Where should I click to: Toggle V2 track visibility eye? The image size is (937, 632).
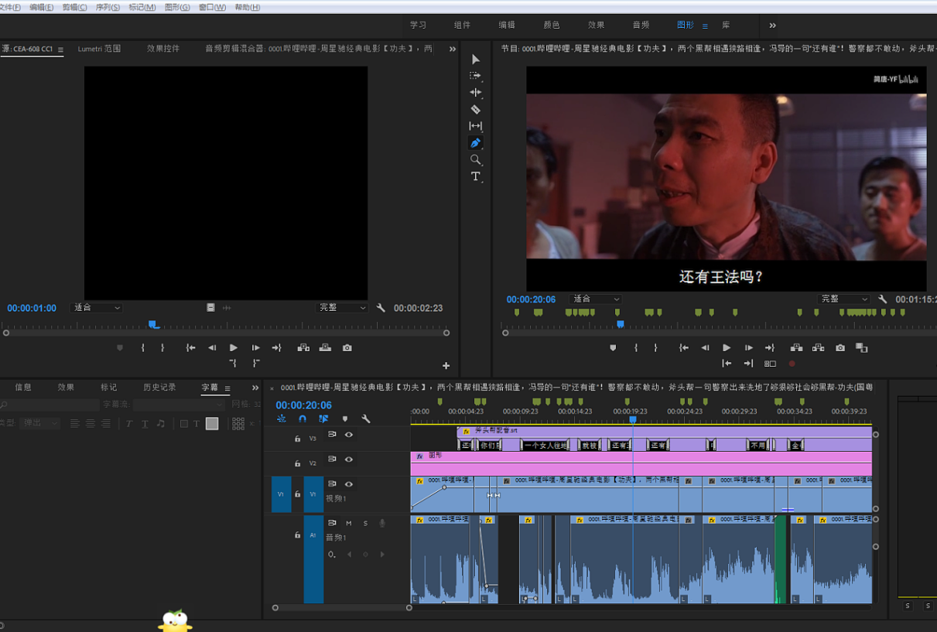349,459
